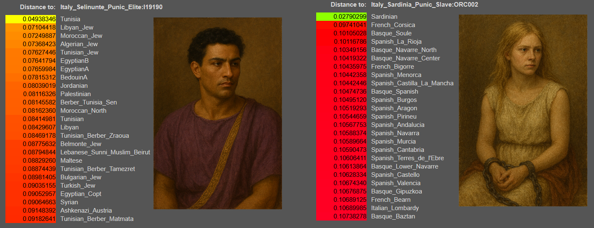This screenshot has height=228, width=594.
Task: Select the Spanish_Burgos label
Action: click(394, 100)
